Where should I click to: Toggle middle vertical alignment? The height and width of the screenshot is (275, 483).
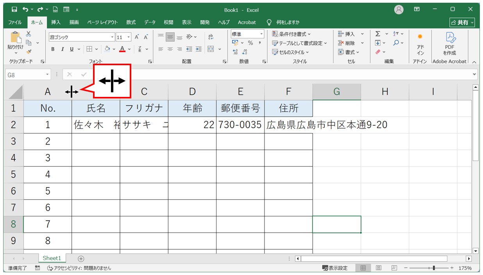tap(170, 37)
